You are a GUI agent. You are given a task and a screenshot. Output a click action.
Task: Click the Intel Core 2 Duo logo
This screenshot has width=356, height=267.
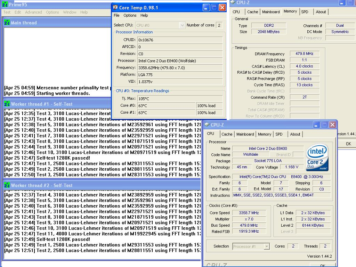click(317, 157)
